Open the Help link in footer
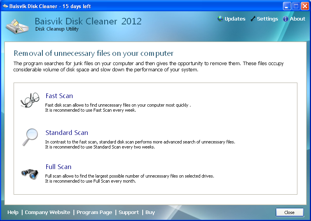311x221 pixels. tap(13, 212)
